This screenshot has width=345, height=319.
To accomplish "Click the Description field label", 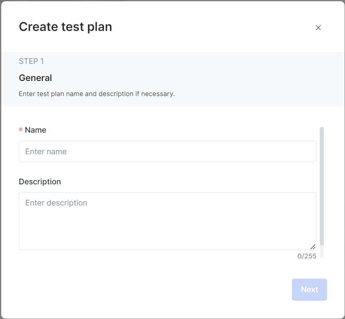I will coord(40,182).
